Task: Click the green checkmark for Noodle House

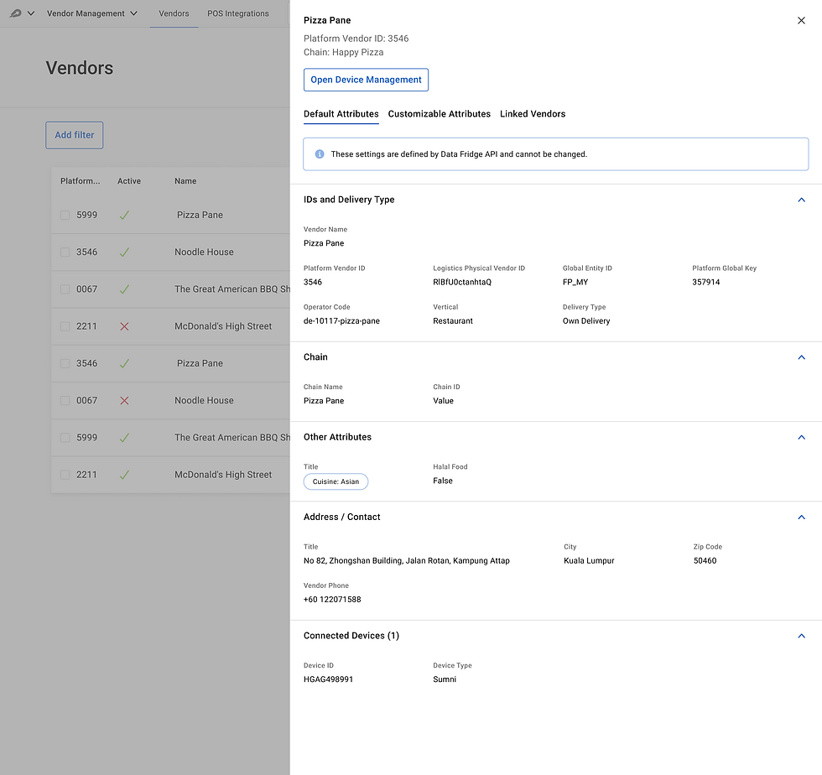Action: click(124, 252)
